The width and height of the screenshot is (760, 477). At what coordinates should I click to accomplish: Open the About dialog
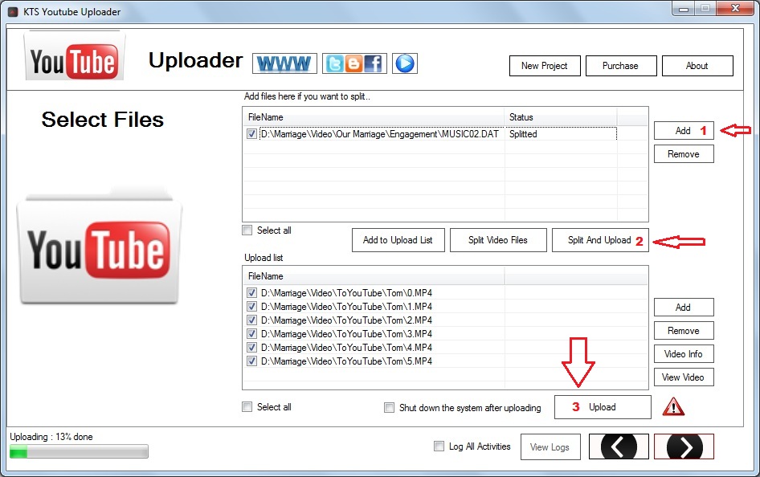[697, 66]
